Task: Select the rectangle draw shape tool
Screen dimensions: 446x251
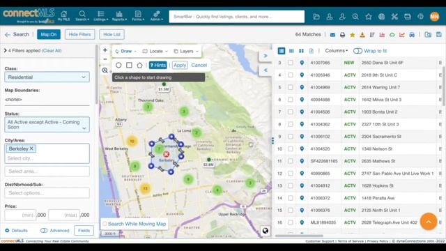Action: click(129, 65)
